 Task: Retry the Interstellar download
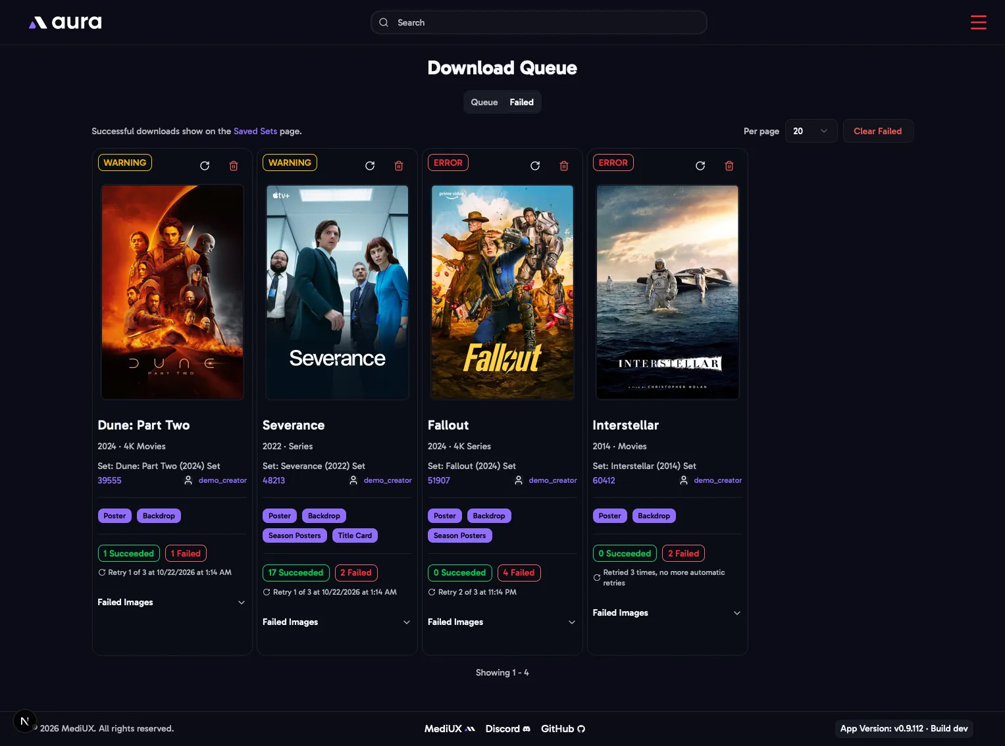(x=700, y=166)
